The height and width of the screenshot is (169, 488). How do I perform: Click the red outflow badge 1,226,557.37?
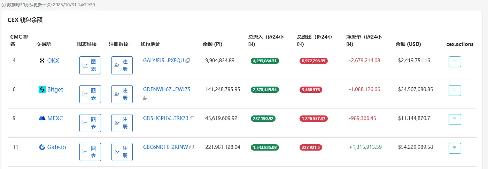tap(313, 119)
